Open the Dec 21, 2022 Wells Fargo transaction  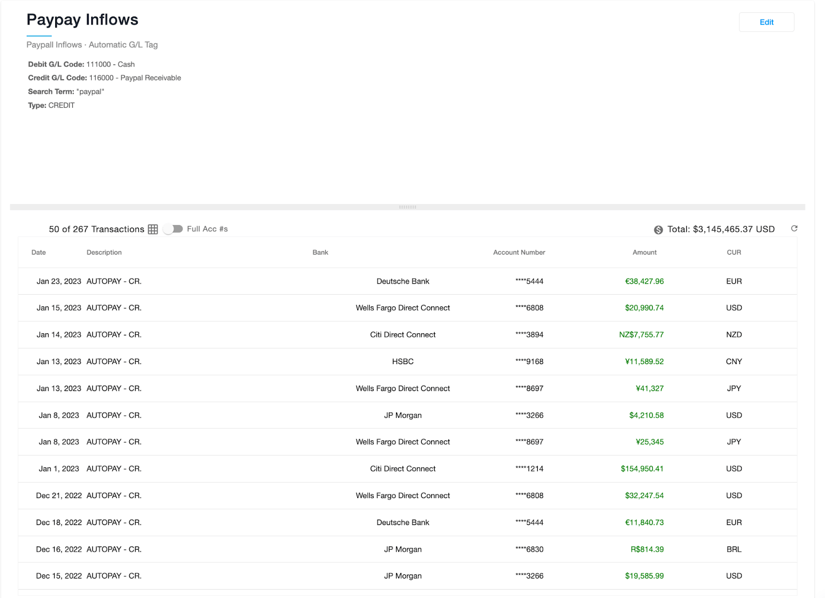pyautogui.click(x=403, y=496)
